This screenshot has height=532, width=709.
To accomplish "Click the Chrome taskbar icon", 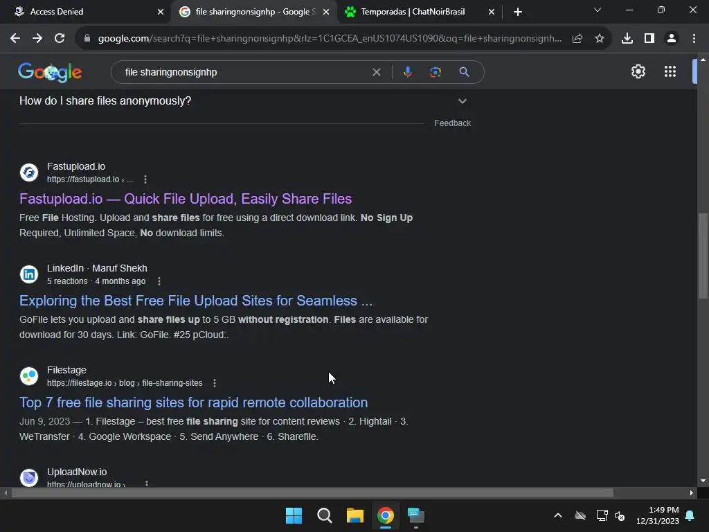I will [x=385, y=515].
